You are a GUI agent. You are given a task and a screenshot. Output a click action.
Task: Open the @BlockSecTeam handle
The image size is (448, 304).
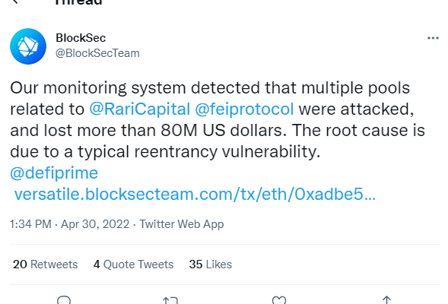pyautogui.click(x=97, y=53)
